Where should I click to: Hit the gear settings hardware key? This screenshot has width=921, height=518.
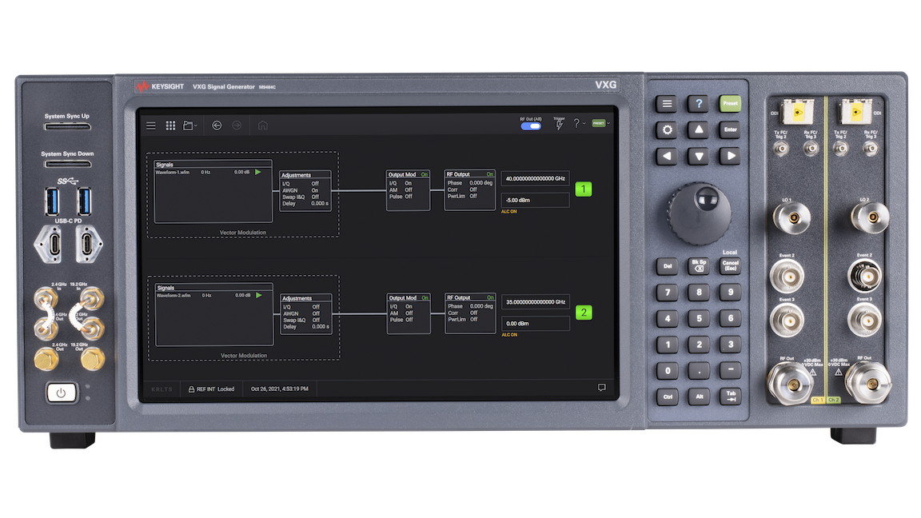(x=667, y=129)
